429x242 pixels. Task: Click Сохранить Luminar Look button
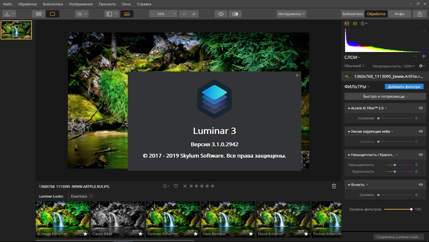coord(398,237)
